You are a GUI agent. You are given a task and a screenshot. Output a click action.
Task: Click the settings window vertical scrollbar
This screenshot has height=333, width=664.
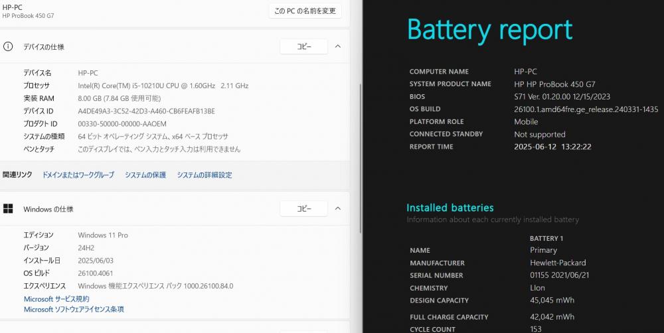click(360, 157)
